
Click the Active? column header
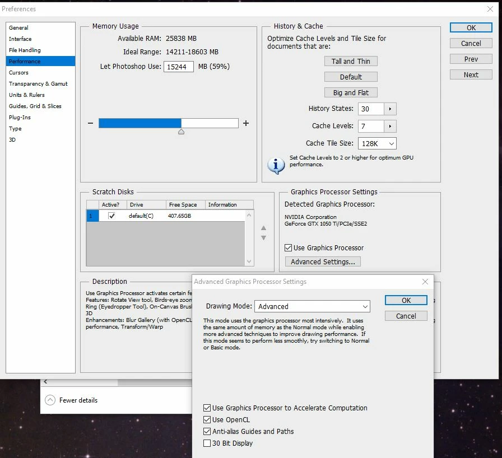(x=113, y=205)
